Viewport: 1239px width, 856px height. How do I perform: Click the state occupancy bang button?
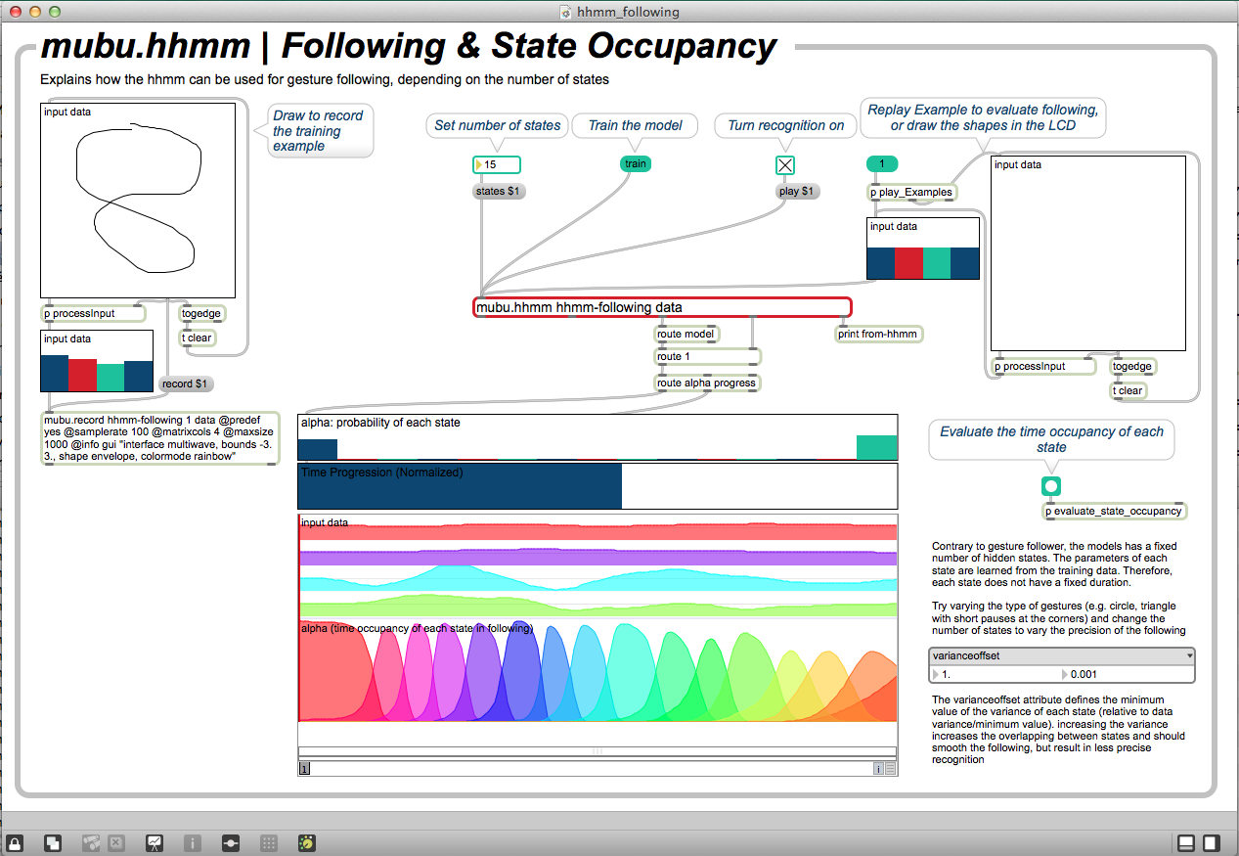point(1051,486)
